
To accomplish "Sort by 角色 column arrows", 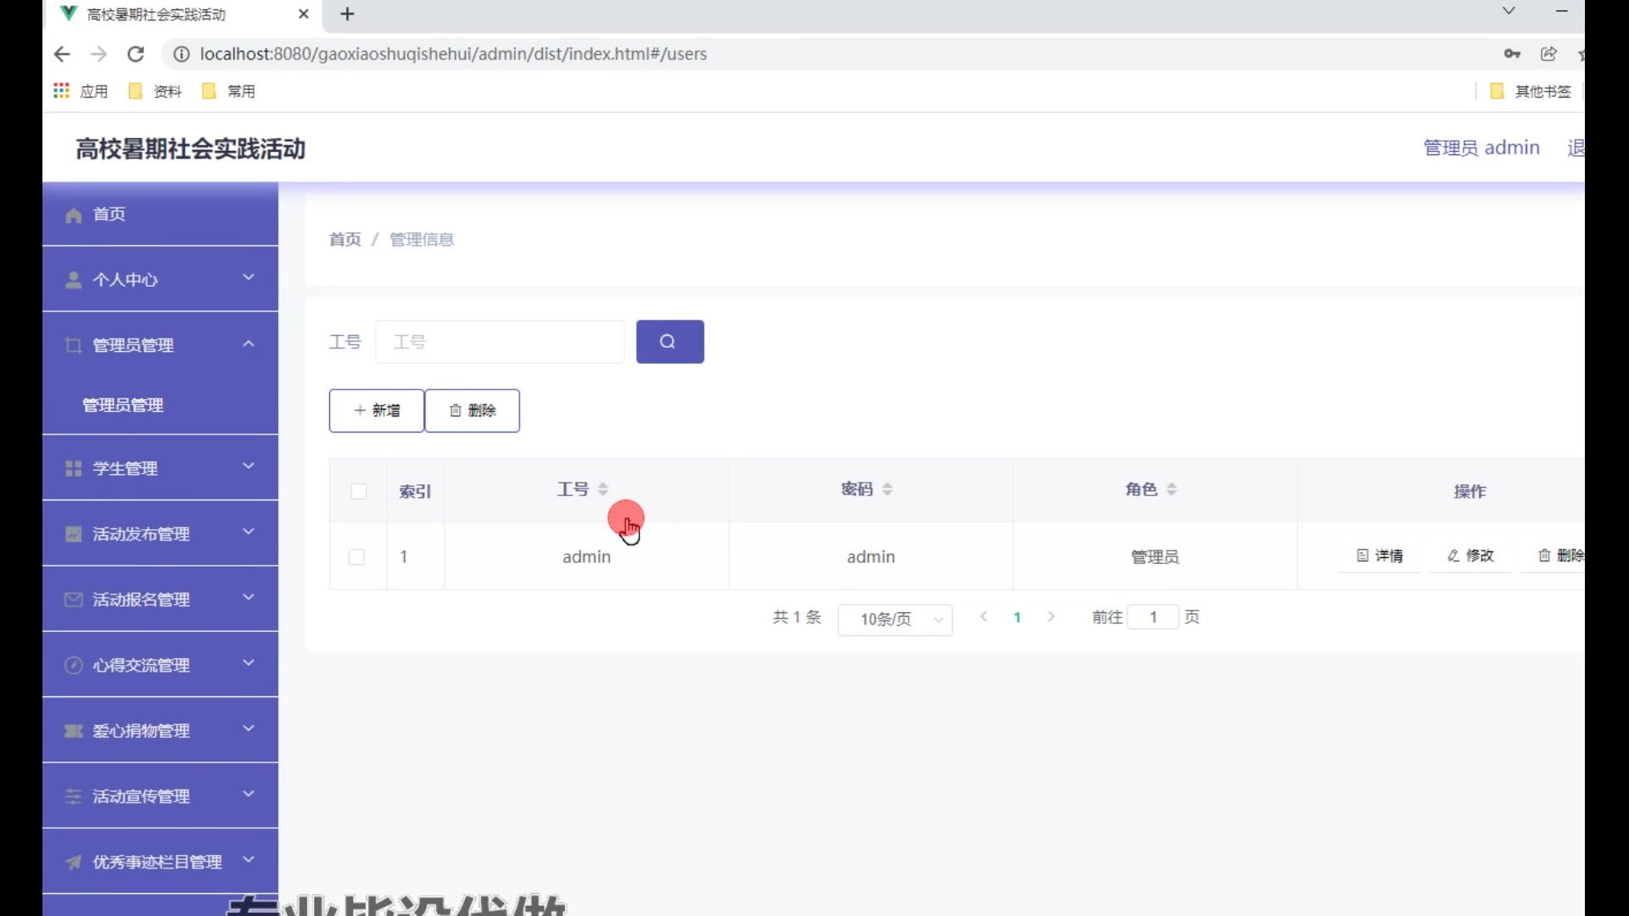I will click(x=1171, y=489).
